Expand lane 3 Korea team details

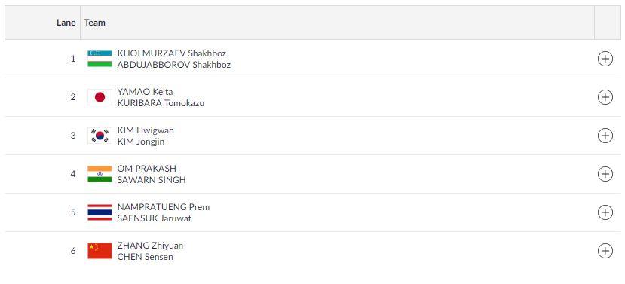coord(605,136)
